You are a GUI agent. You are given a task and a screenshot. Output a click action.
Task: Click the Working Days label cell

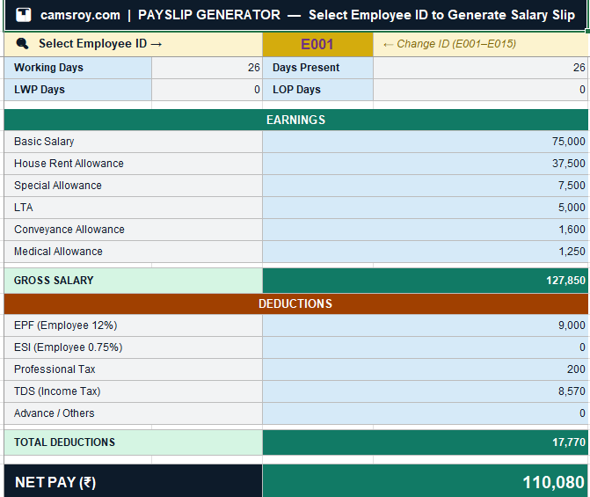[78, 68]
